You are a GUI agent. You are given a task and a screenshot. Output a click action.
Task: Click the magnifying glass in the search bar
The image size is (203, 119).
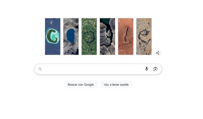[x=40, y=69]
